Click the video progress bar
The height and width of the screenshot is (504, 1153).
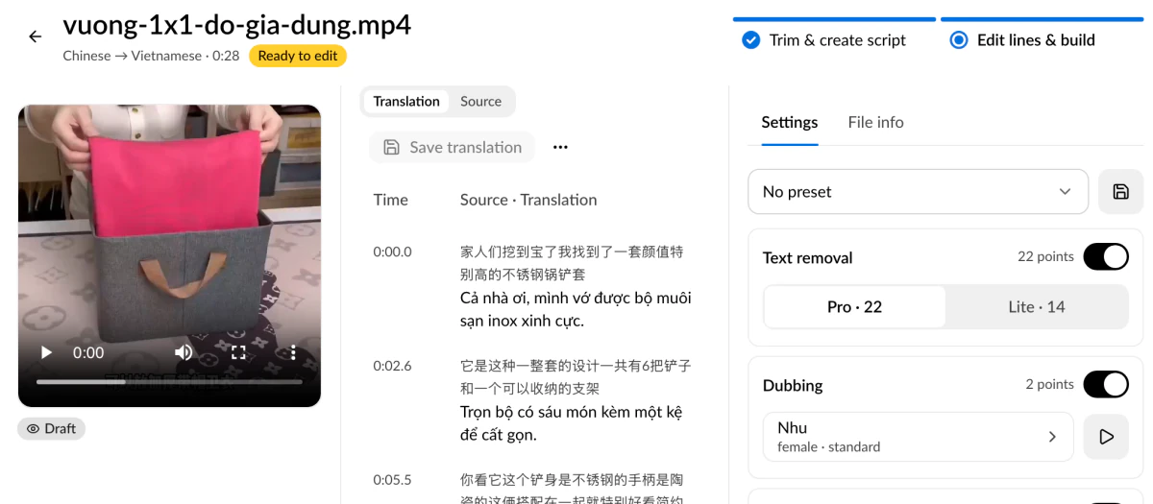coord(169,382)
